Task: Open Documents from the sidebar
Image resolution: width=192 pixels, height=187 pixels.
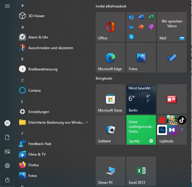Action: 7,137
